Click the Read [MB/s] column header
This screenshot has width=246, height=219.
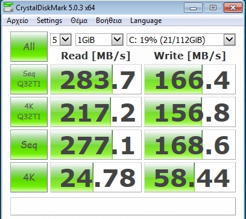[x=96, y=56]
